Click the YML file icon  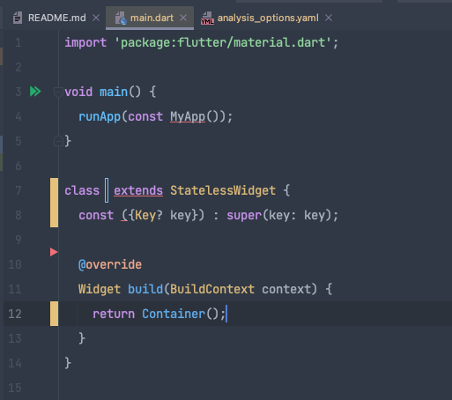(207, 19)
